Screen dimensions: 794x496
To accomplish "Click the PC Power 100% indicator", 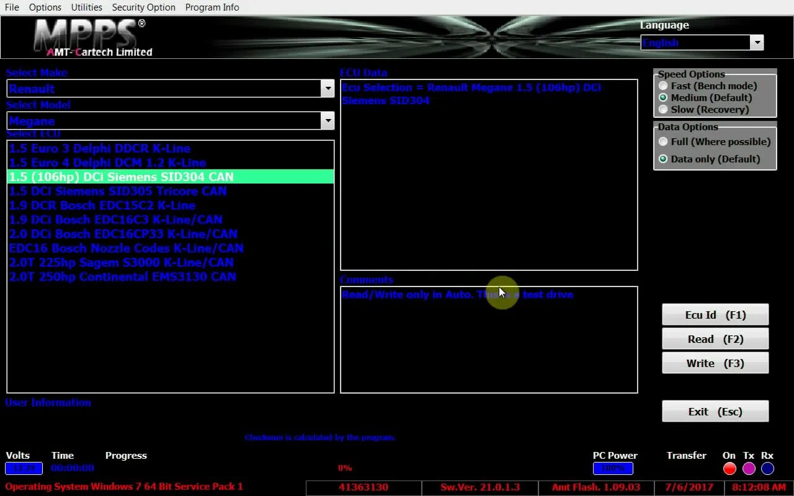I will point(613,469).
